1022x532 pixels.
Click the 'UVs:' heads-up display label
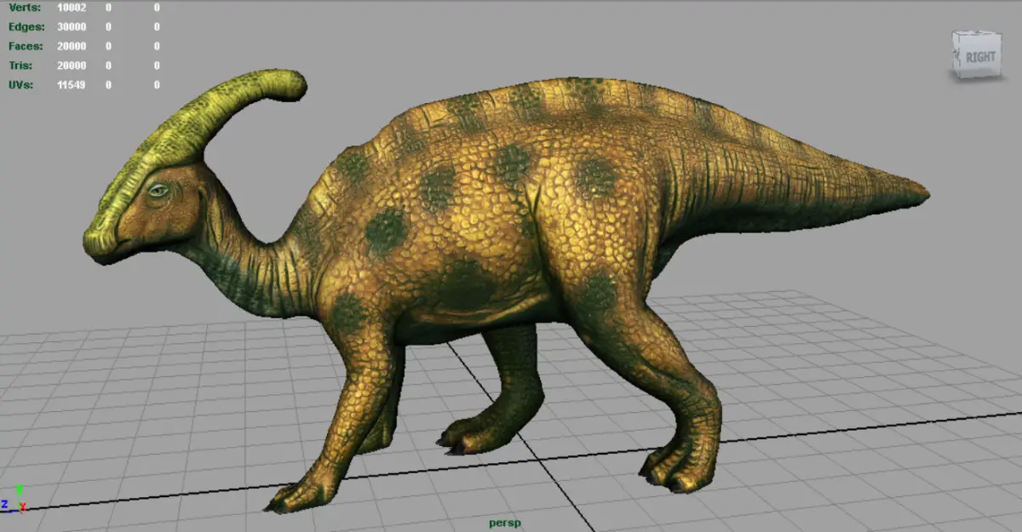click(21, 85)
